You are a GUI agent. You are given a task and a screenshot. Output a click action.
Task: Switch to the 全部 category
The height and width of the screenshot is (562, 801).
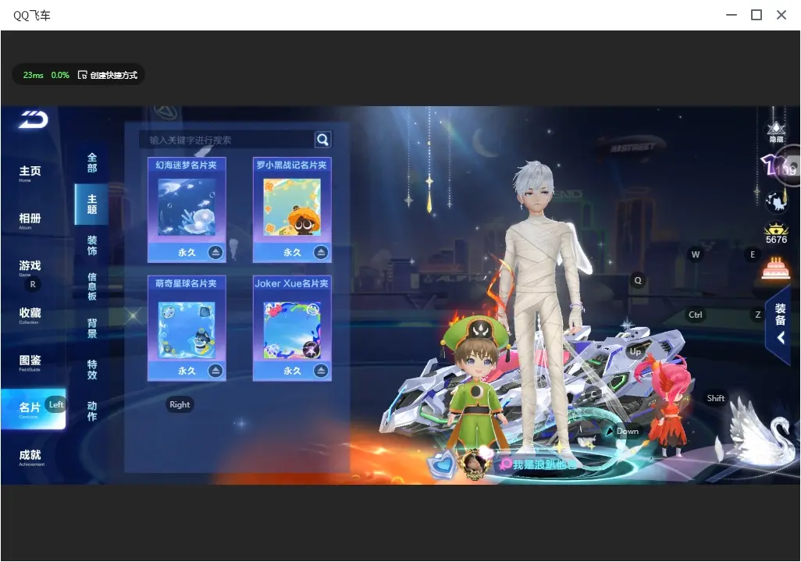tap(92, 163)
